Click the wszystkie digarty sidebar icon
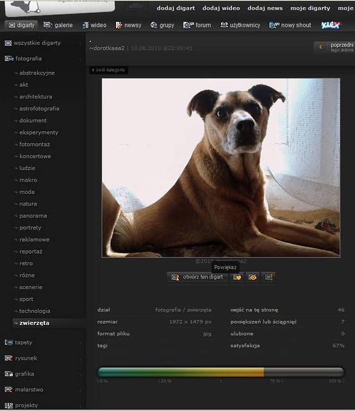 tap(8, 43)
